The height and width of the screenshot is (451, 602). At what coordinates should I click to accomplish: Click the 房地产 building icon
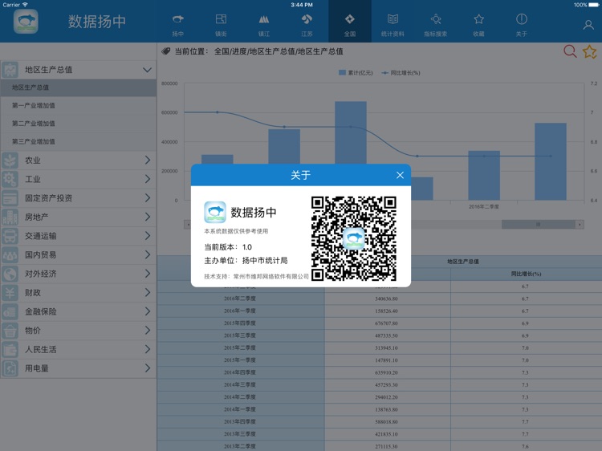tap(10, 217)
